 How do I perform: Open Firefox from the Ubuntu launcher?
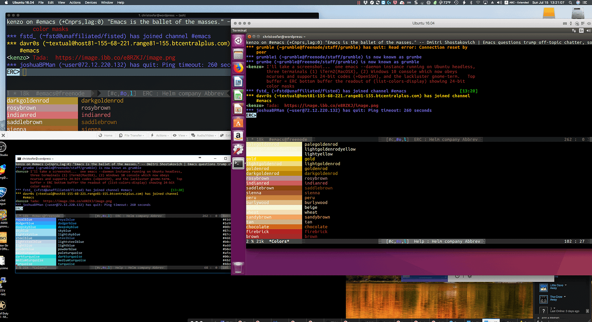click(x=238, y=68)
